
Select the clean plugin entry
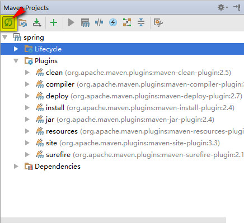[122, 73]
